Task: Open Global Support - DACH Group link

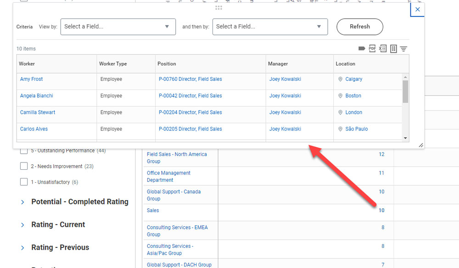Action: [x=179, y=265]
